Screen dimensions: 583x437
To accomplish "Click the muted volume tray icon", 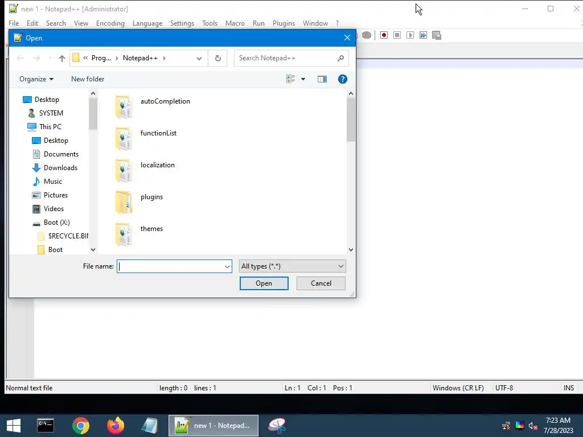I will point(533,426).
